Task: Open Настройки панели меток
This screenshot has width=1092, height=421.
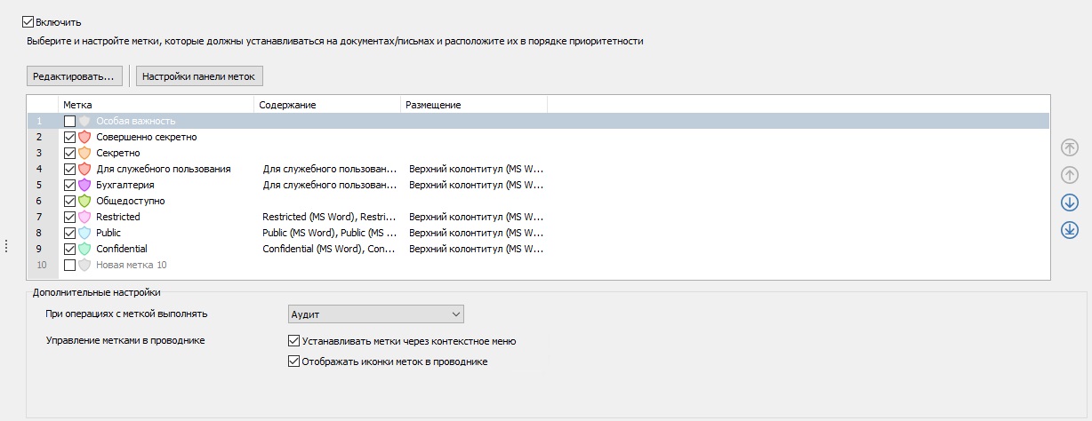Action: pos(199,75)
